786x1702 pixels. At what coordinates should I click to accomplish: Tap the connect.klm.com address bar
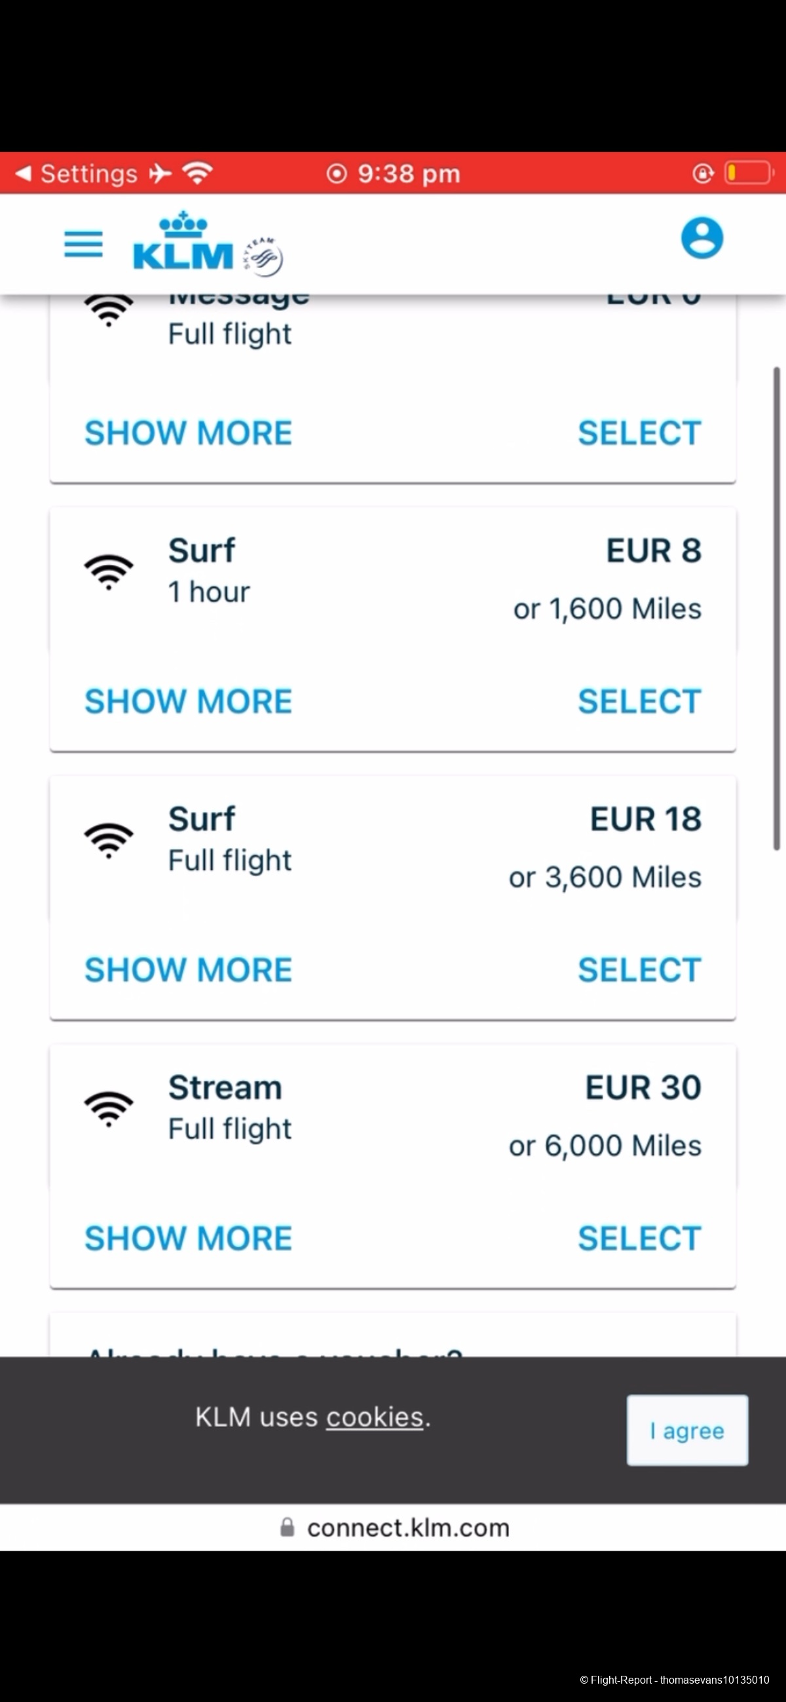tap(407, 1528)
